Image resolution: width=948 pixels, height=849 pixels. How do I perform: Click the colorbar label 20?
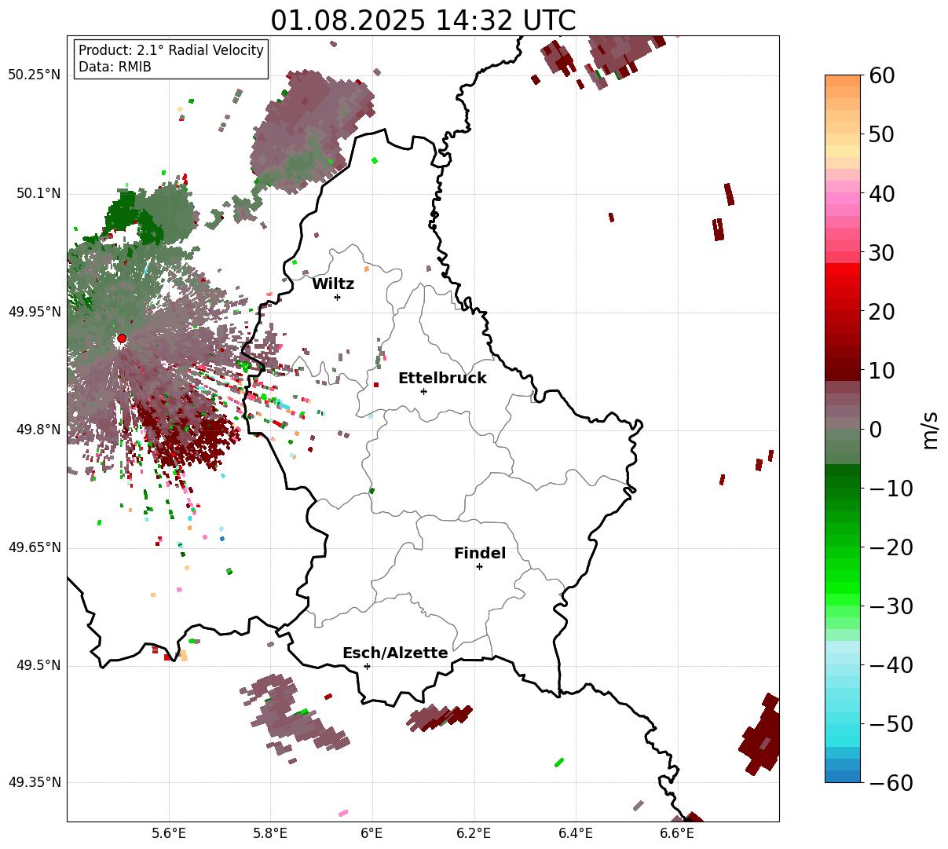880,311
